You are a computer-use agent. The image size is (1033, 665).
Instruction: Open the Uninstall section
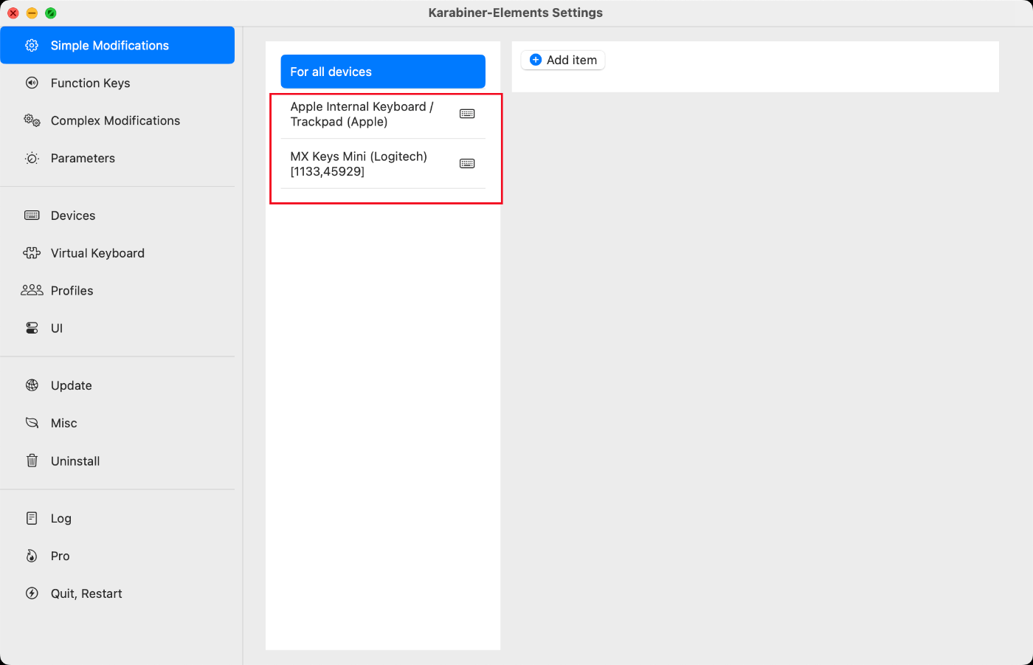point(117,461)
